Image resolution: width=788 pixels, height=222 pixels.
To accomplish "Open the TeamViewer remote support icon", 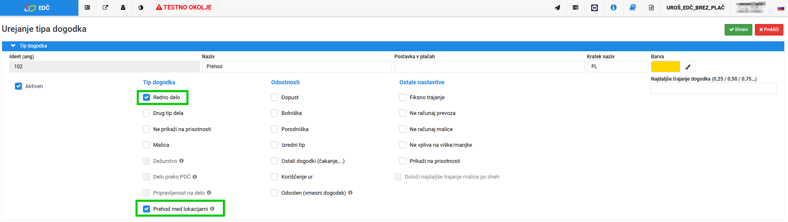I will click(595, 7).
